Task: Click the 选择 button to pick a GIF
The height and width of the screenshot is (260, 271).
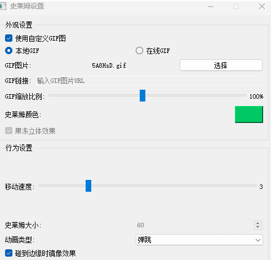Action: pos(221,65)
